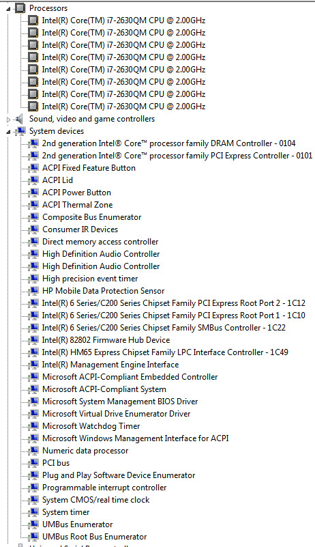The image size is (315, 547).
Task: Select the Consumer IR Devices icon
Action: click(x=33, y=229)
